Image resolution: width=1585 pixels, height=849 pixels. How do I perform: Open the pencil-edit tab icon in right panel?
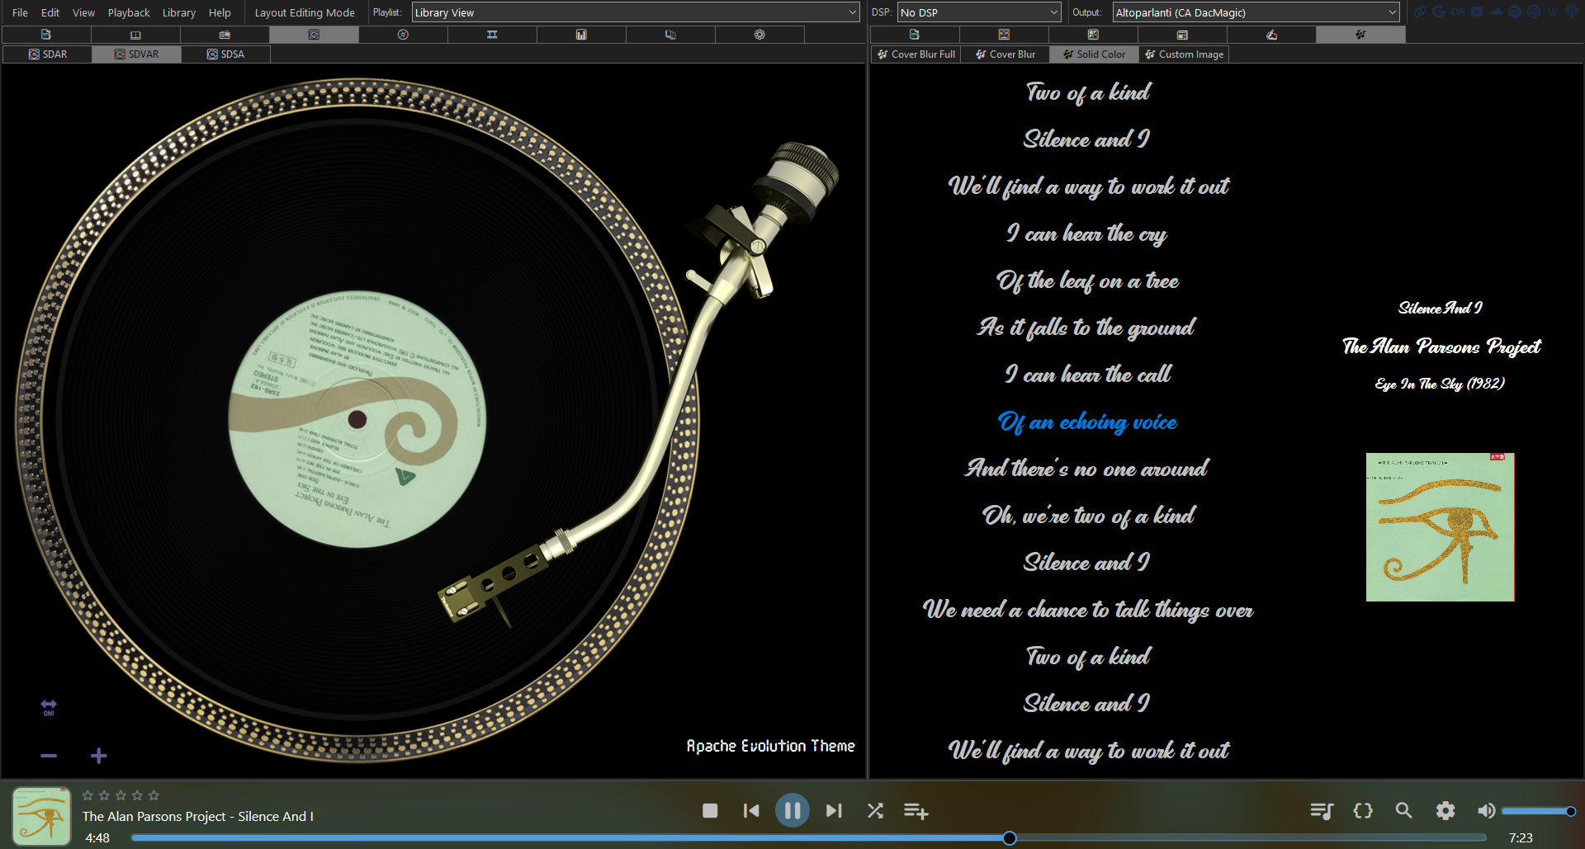(1271, 35)
